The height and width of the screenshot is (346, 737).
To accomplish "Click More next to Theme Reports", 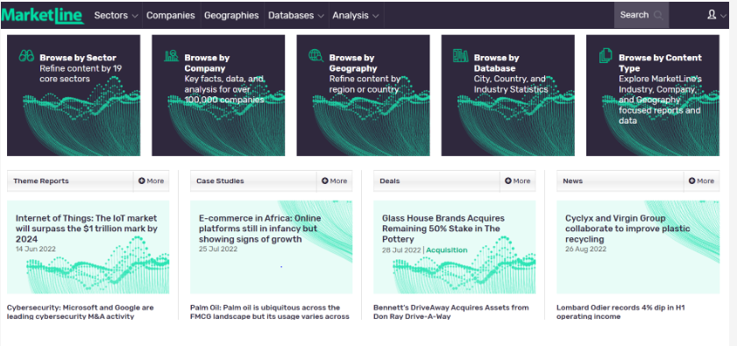I will tap(152, 181).
